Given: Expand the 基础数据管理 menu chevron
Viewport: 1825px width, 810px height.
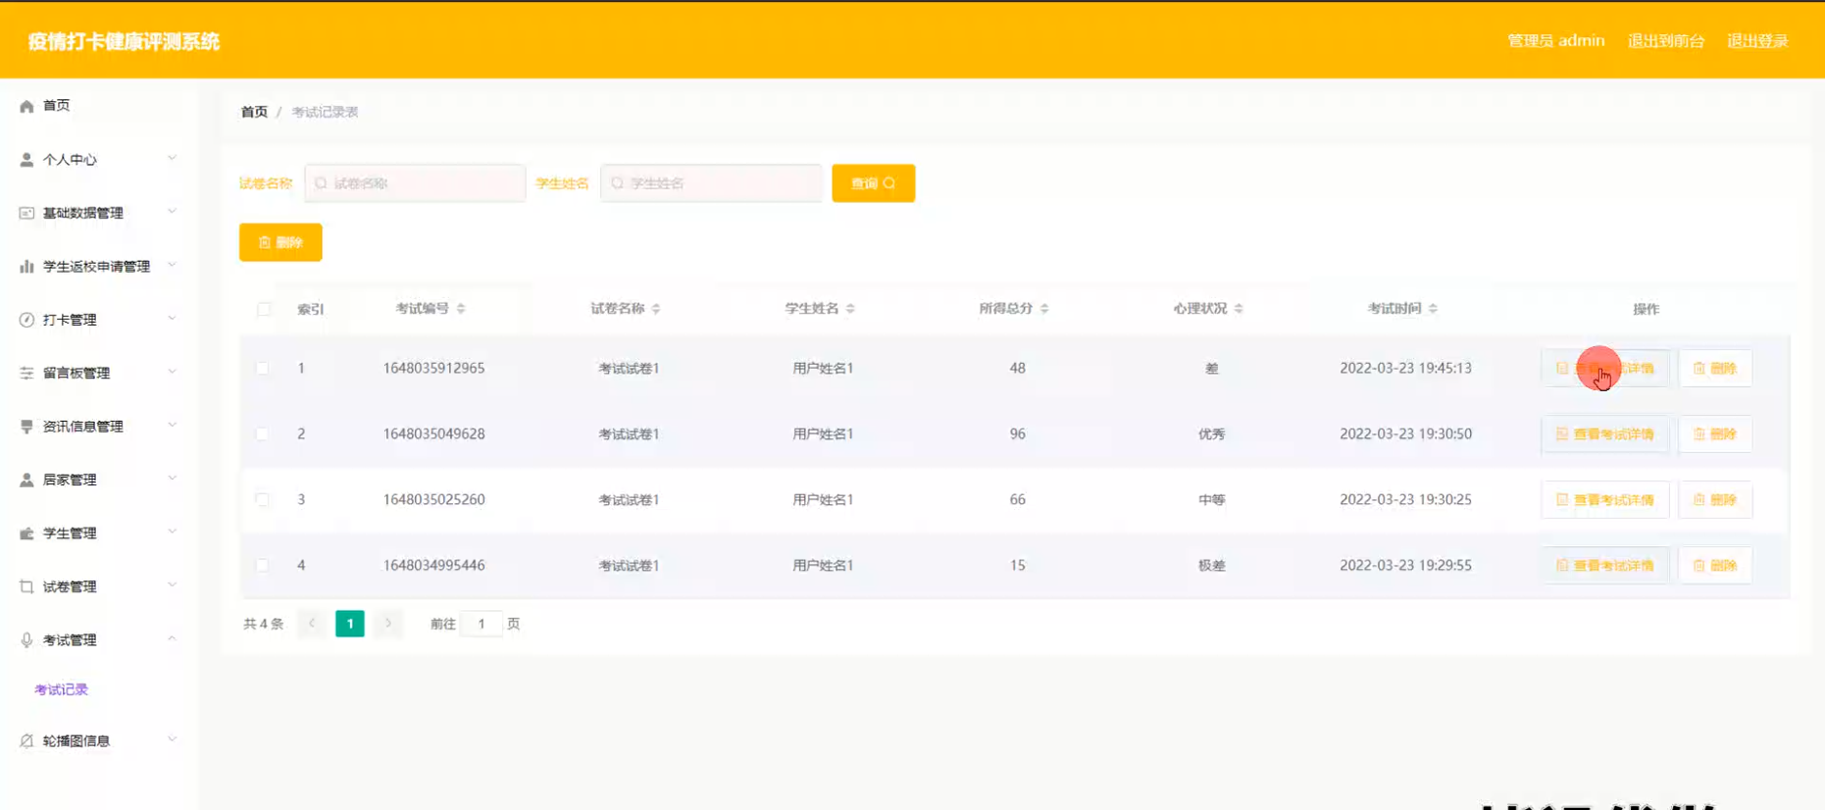Looking at the screenshot, I should tap(172, 212).
